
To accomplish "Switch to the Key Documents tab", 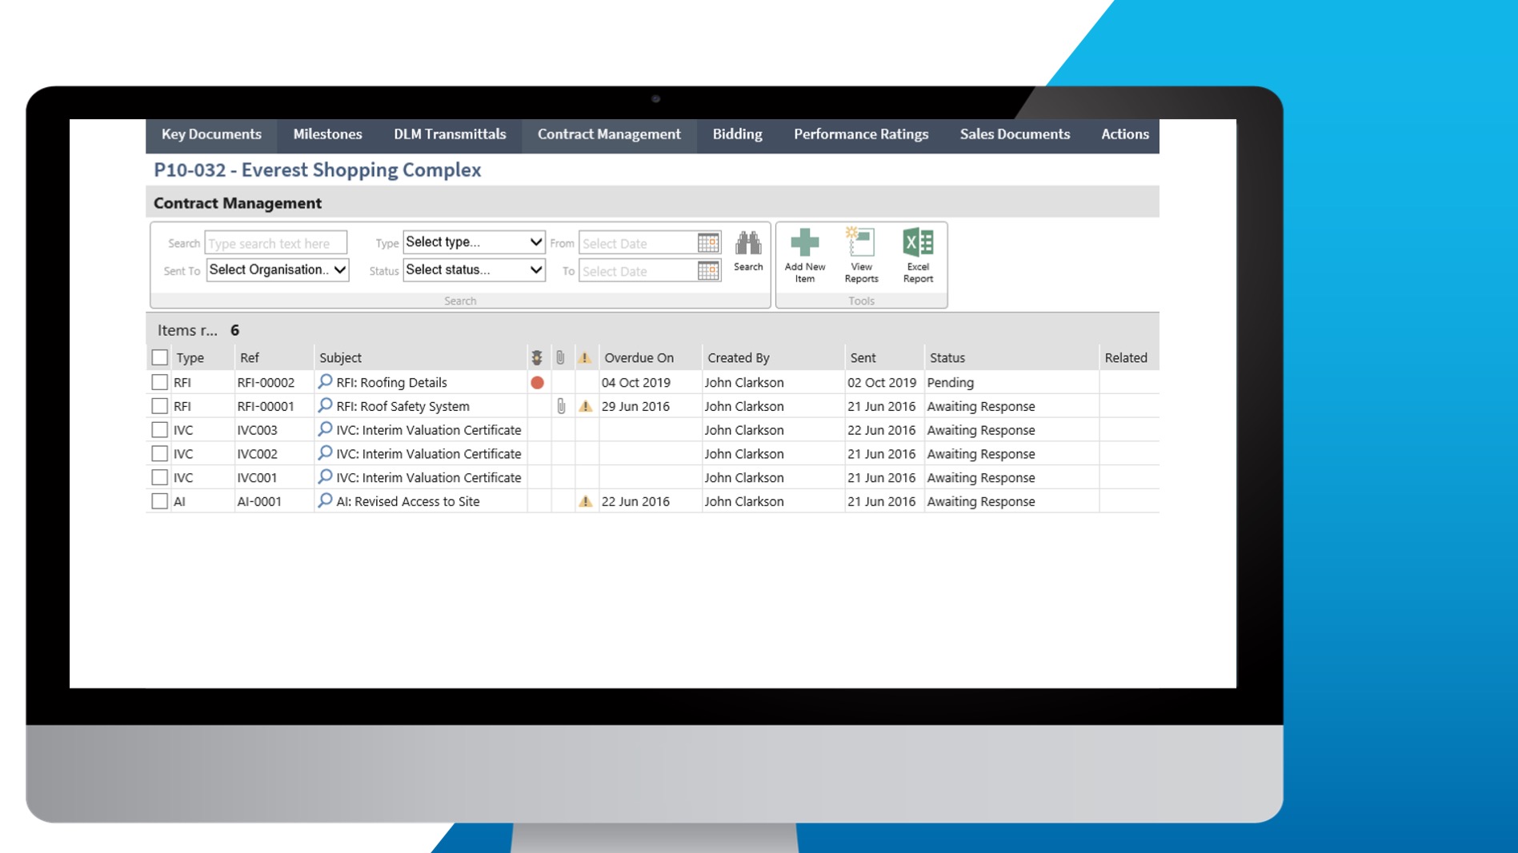I will [x=211, y=134].
